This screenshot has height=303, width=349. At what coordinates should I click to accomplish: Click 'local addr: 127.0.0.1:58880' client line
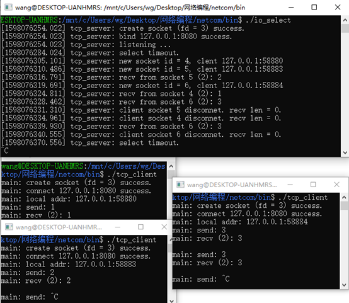[69, 199]
